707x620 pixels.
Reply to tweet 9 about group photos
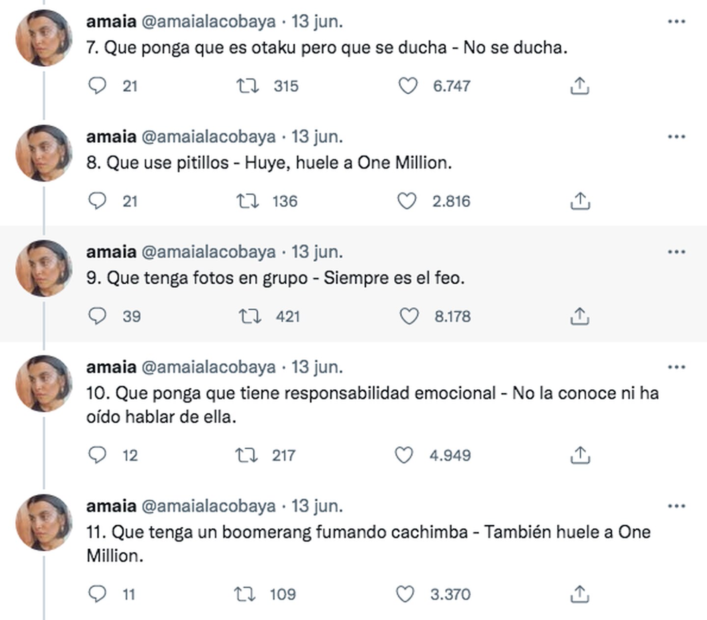97,316
